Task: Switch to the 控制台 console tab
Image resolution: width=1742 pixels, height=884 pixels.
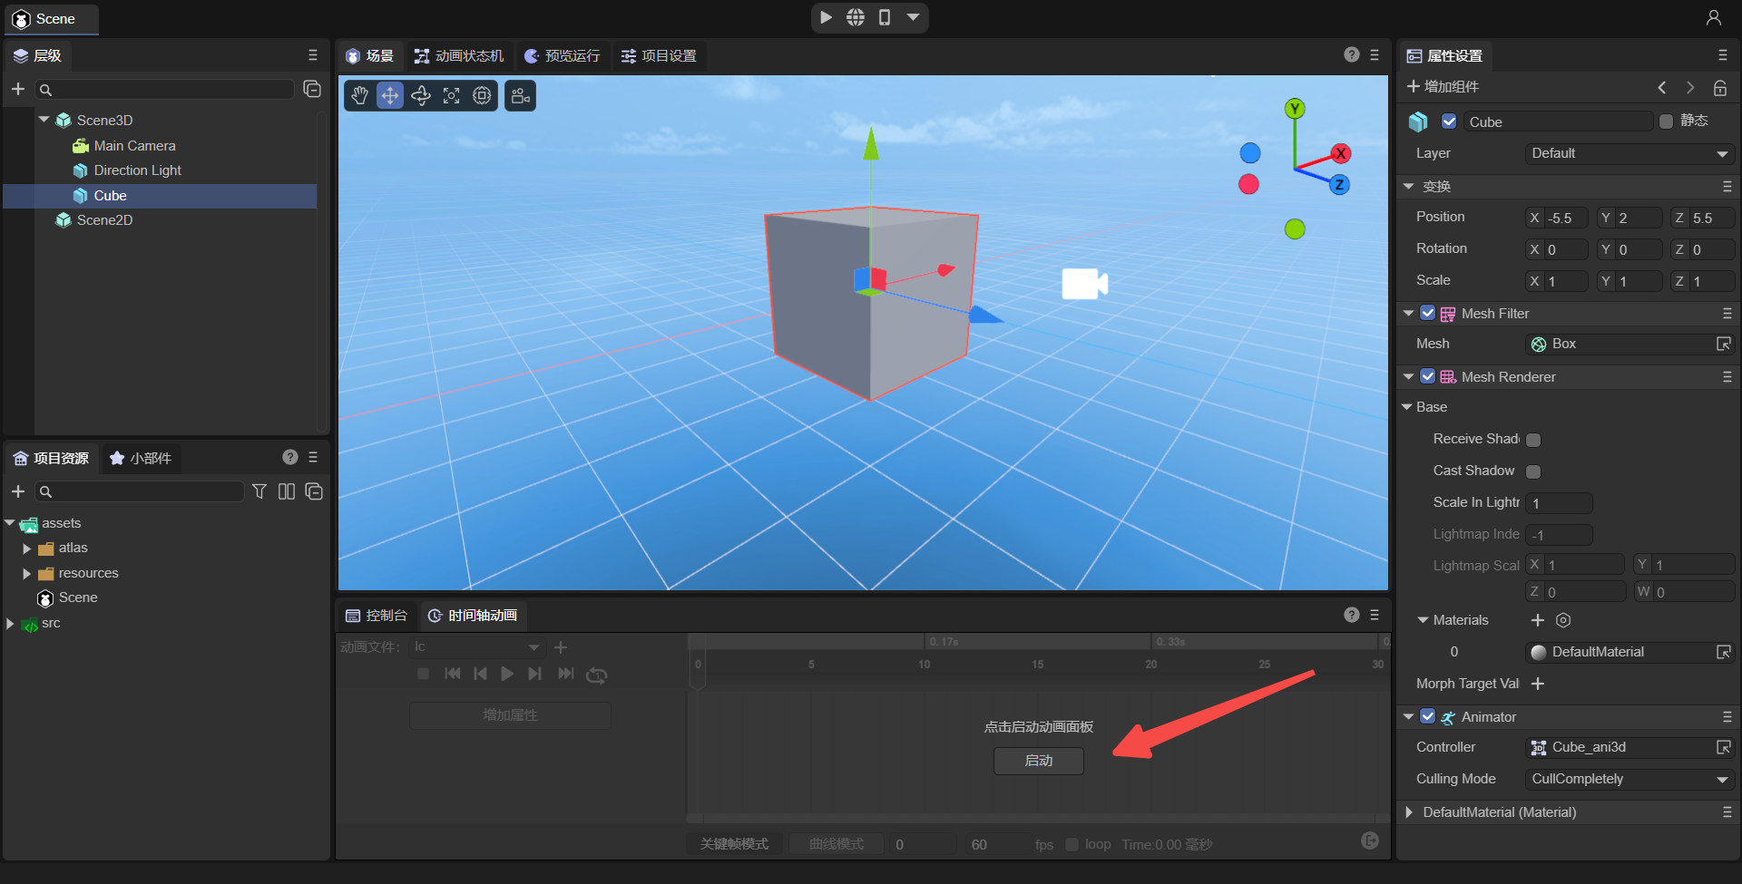Action: coord(377,616)
